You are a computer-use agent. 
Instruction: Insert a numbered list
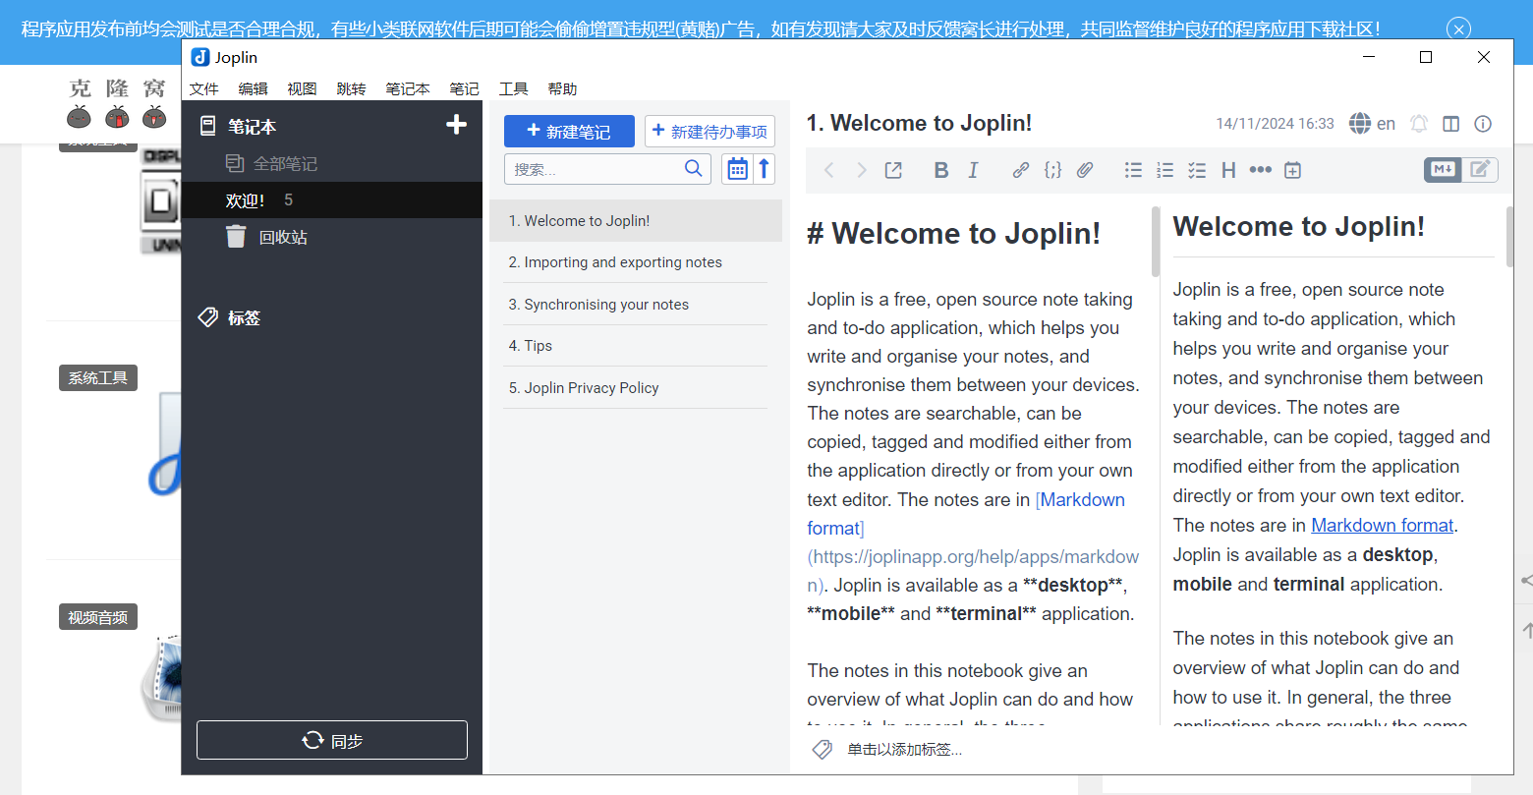[x=1164, y=170]
